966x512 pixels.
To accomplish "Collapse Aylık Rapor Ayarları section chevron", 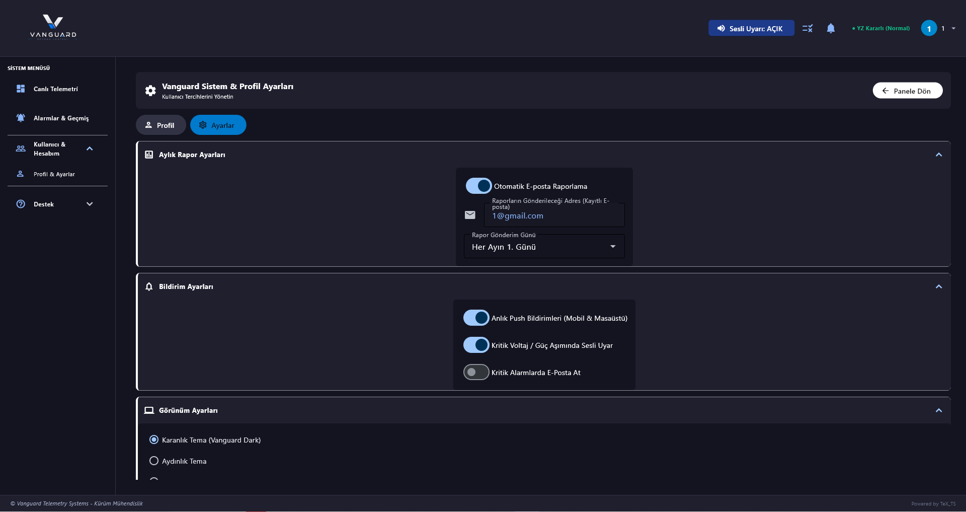I will point(939,155).
